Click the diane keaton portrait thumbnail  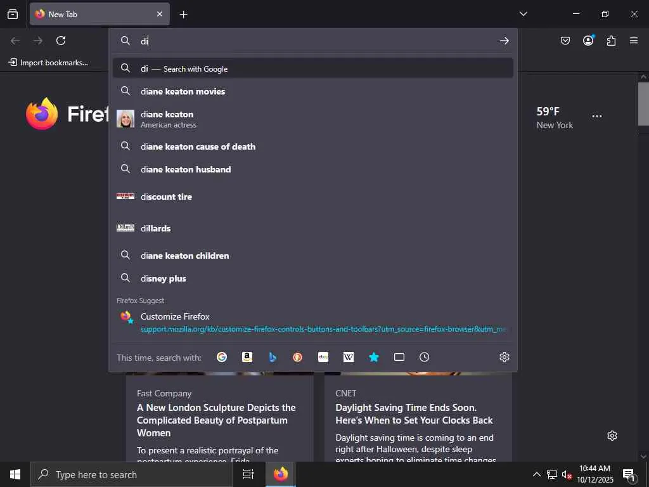[x=125, y=119]
